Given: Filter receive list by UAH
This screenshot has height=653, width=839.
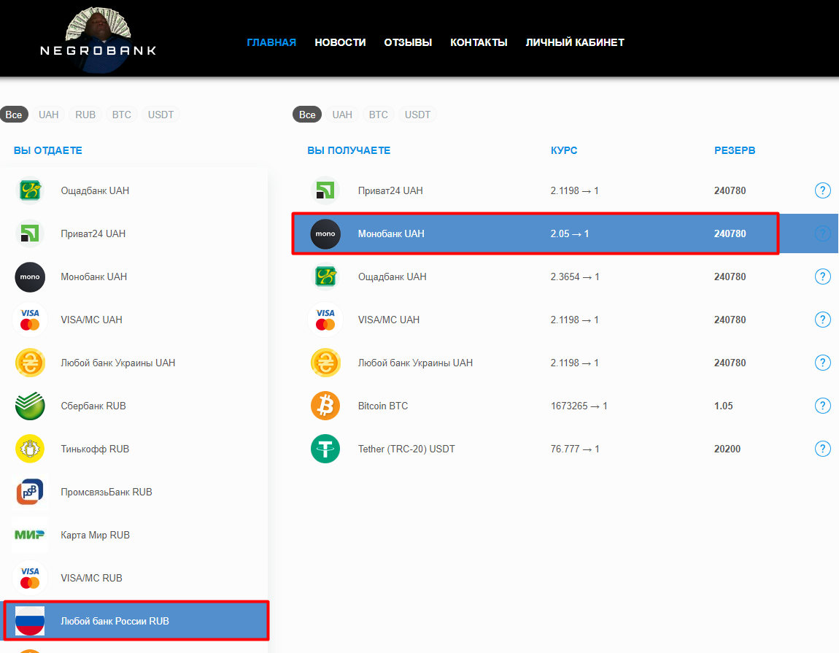Looking at the screenshot, I should (342, 115).
